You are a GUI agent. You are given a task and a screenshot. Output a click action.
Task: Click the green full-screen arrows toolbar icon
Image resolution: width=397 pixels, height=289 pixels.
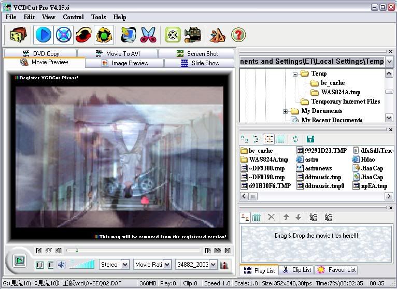173,35
